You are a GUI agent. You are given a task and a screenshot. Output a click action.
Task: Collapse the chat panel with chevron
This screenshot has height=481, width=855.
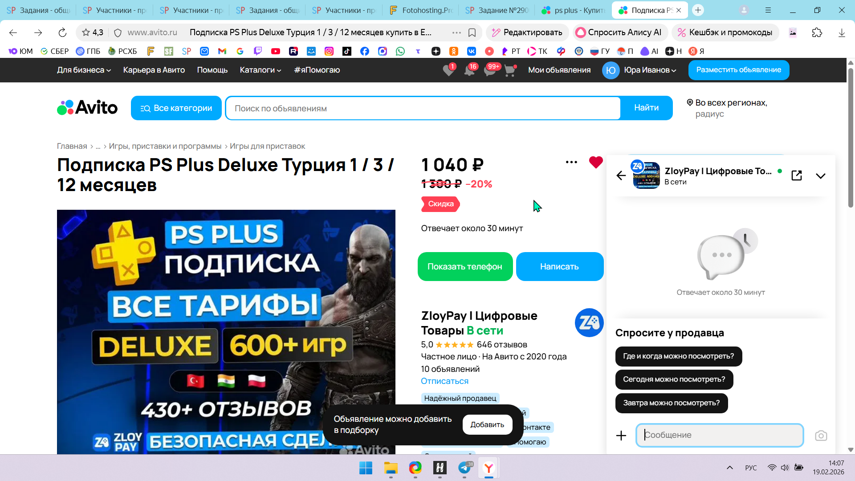point(820,176)
